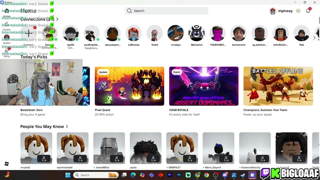The height and width of the screenshot is (180, 320).
Task: Launch Photoshop from the taskbar
Action: click(179, 175)
